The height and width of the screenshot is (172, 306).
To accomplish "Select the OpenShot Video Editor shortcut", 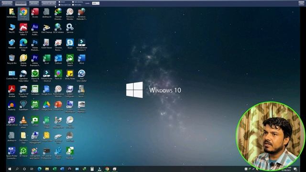I will [x=23, y=75].
